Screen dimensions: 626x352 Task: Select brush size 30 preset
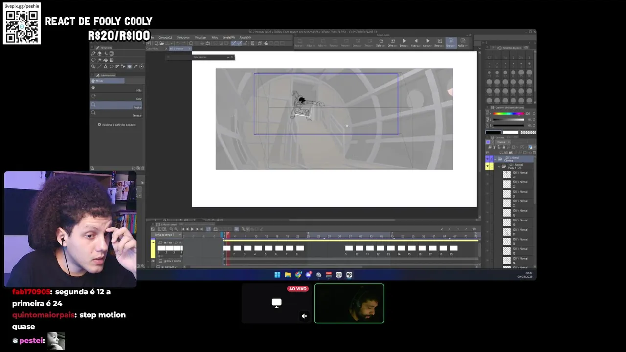pyautogui.click(x=529, y=74)
